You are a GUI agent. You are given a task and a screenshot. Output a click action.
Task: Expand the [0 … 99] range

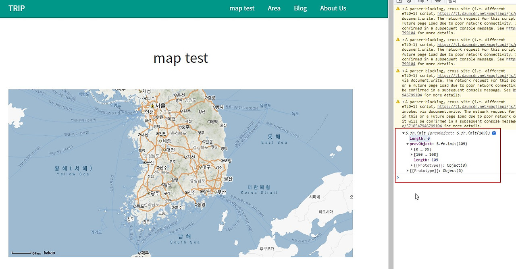pyautogui.click(x=412, y=149)
